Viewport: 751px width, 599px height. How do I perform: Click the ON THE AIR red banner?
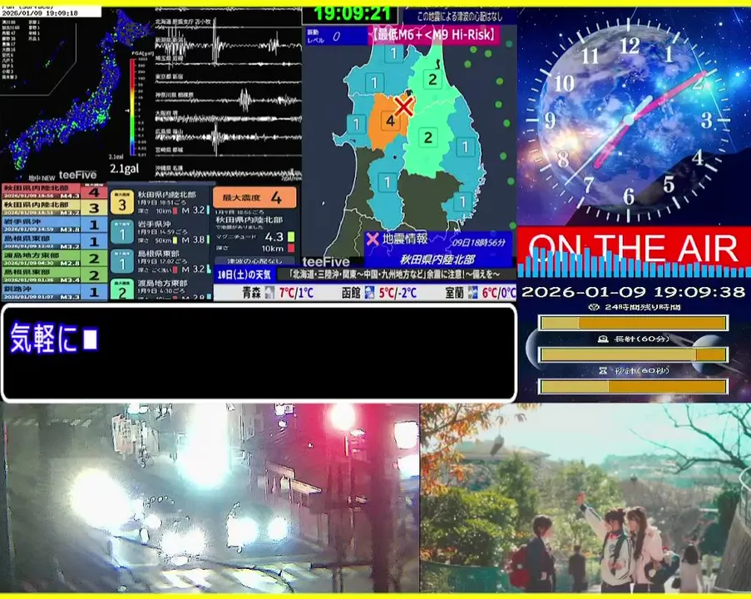point(634,250)
